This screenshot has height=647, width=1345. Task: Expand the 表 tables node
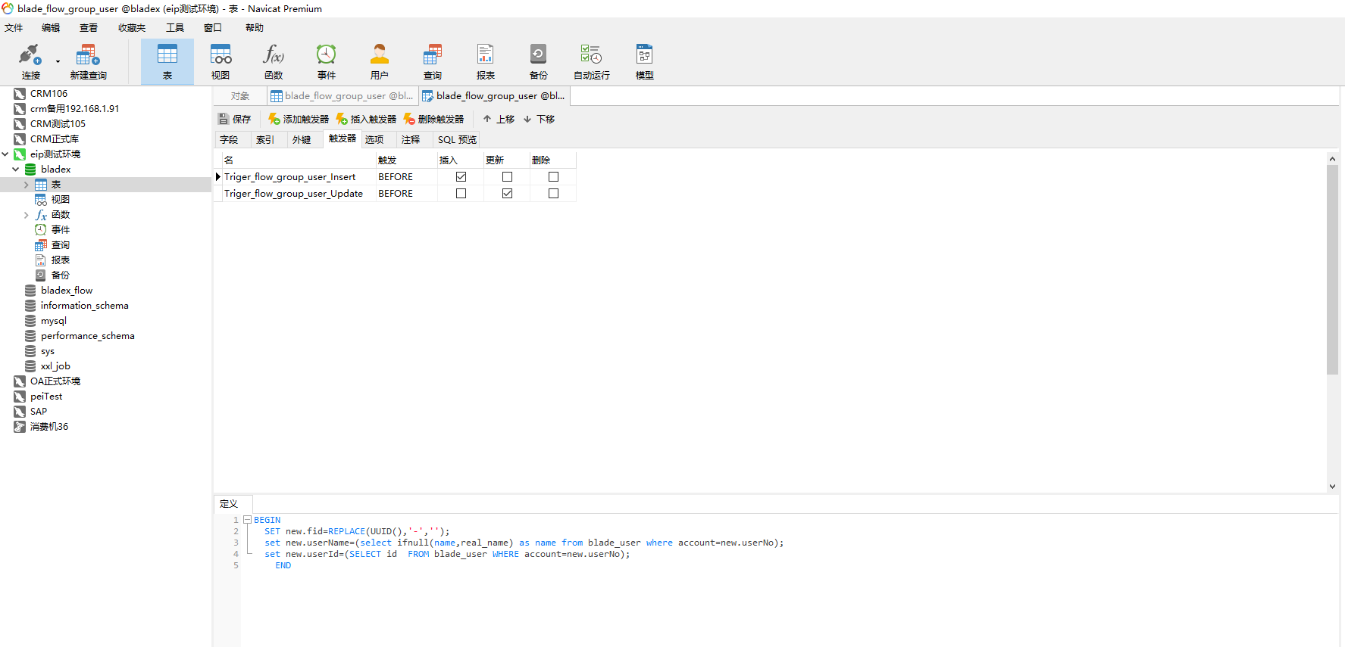[x=27, y=185]
